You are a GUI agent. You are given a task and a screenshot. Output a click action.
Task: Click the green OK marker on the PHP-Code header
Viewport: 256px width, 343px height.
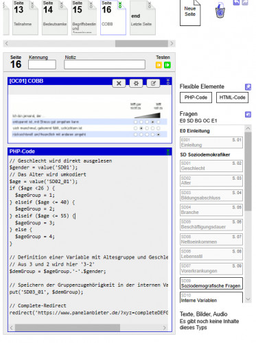[168, 152]
